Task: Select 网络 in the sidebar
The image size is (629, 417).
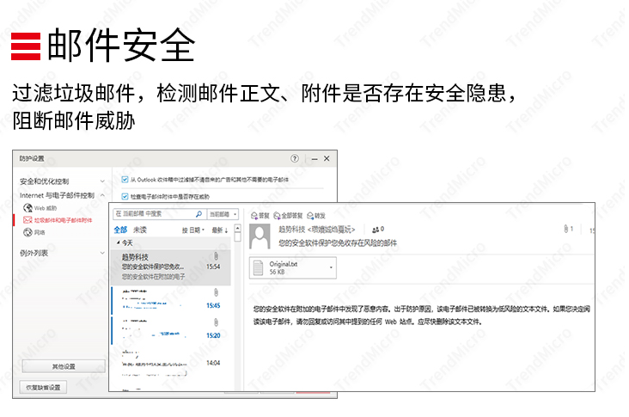Action: [40, 233]
